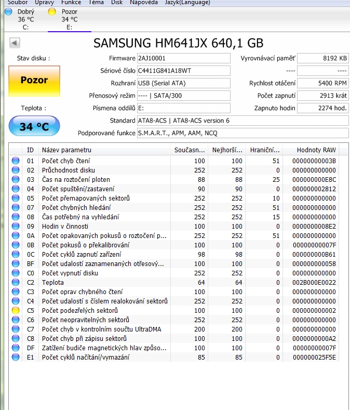Click RAW value 002B000E0022
Image resolution: width=350 pixels, height=410 pixels.
coord(314,282)
